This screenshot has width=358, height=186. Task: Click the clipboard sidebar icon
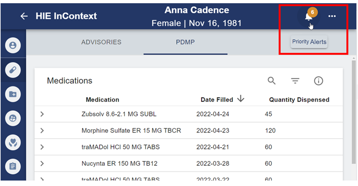pyautogui.click(x=13, y=166)
